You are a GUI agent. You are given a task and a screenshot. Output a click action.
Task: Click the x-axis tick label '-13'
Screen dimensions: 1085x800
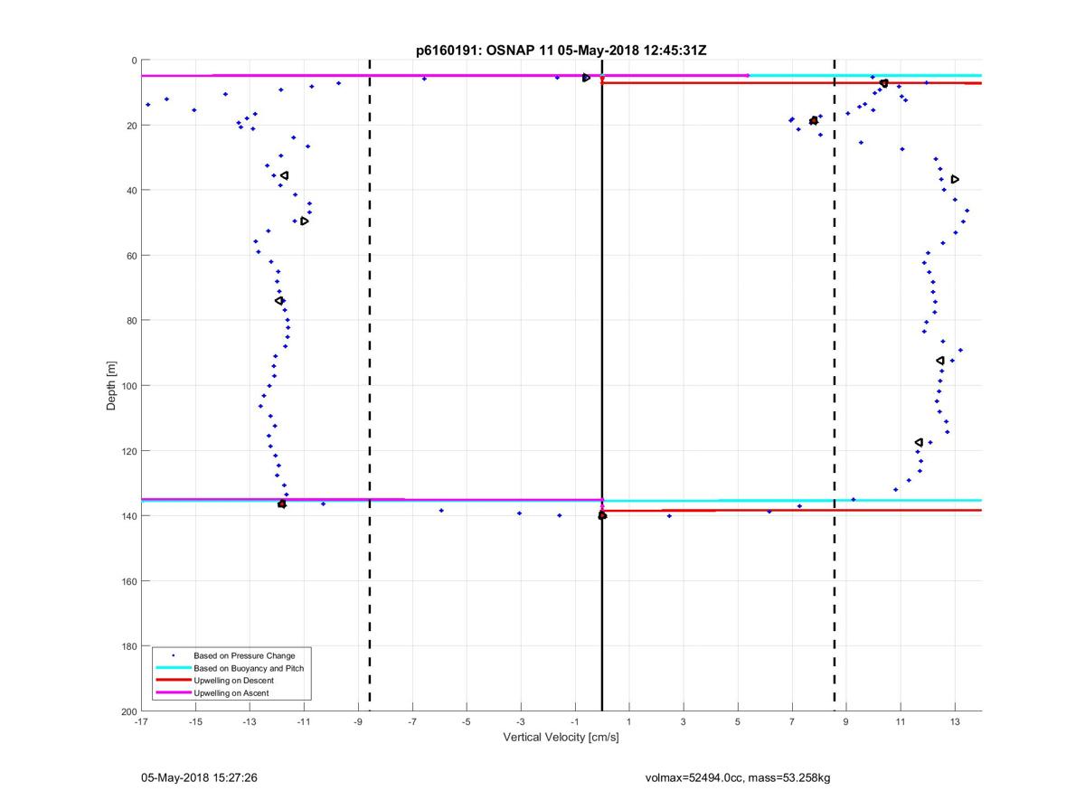pyautogui.click(x=250, y=722)
